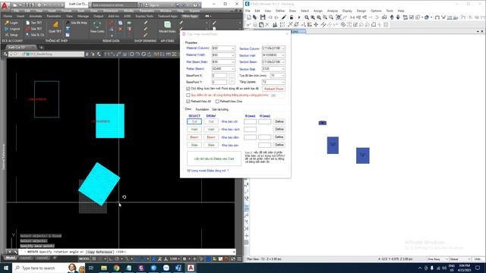Click the first zoom magnifier in ETABS toolbar

[x=307, y=17]
